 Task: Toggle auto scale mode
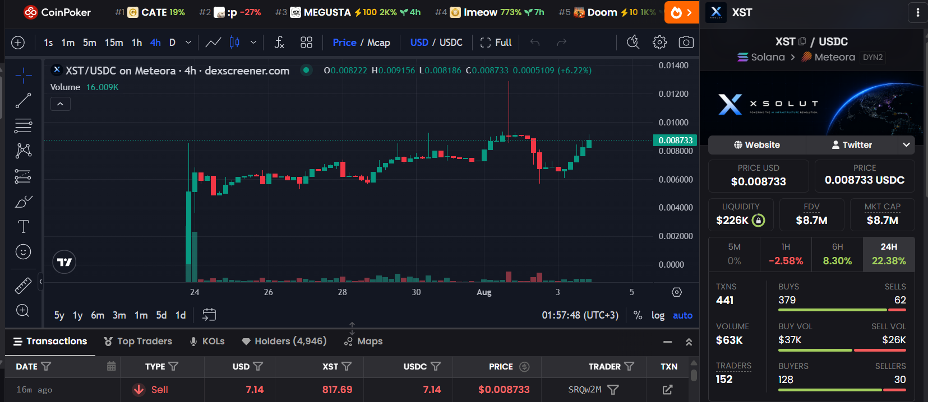682,315
